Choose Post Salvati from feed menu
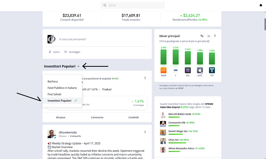The image size is (266, 159). pos(62,94)
